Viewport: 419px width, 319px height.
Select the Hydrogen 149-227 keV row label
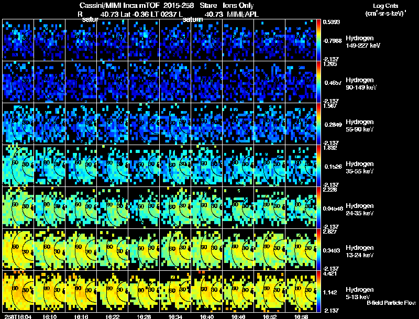point(363,42)
